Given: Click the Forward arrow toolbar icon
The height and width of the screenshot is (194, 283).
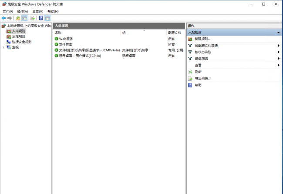Looking at the screenshot, I should (10, 18).
